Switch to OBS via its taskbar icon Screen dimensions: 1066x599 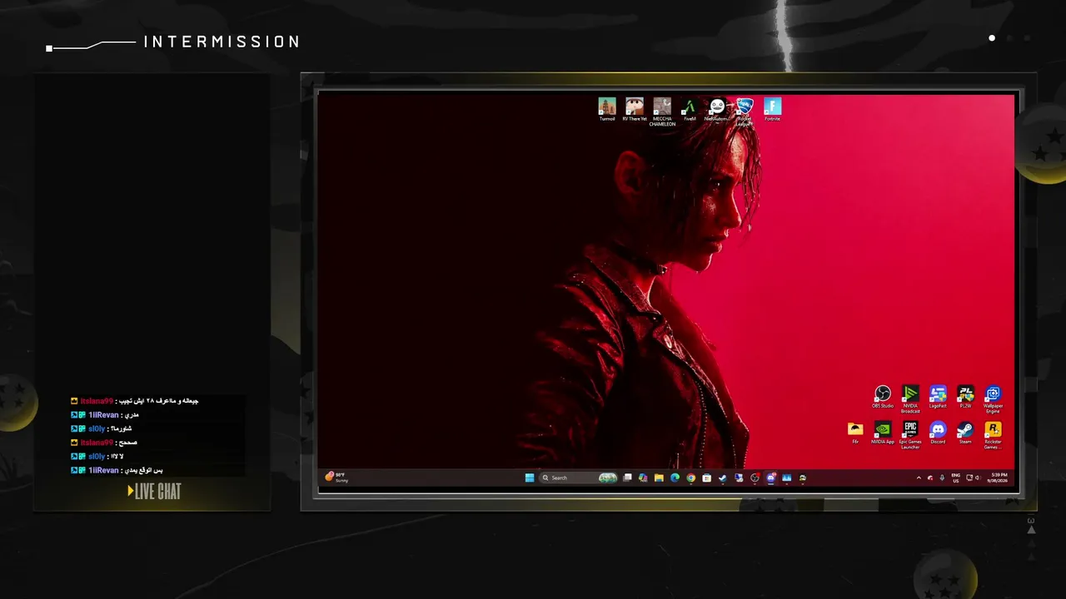755,478
